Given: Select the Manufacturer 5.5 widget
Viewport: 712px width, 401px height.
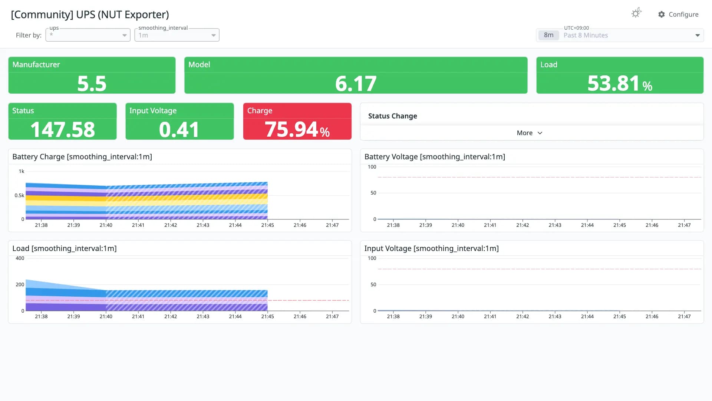Looking at the screenshot, I should coord(92,75).
